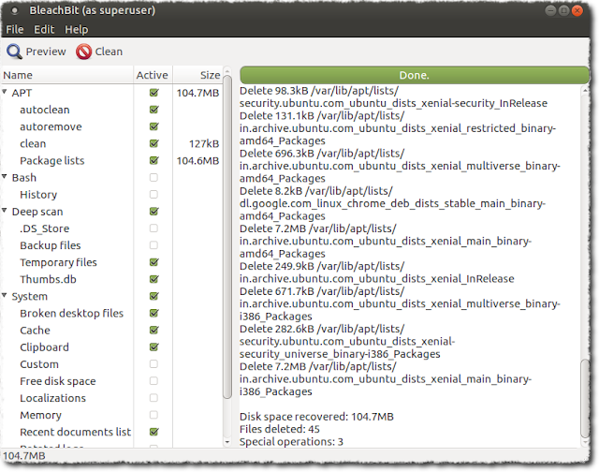Uncheck the Thumbs.db checkbox

pos(153,279)
